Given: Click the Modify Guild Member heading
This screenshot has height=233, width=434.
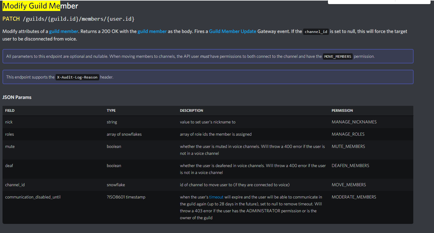Looking at the screenshot, I should [x=40, y=6].
